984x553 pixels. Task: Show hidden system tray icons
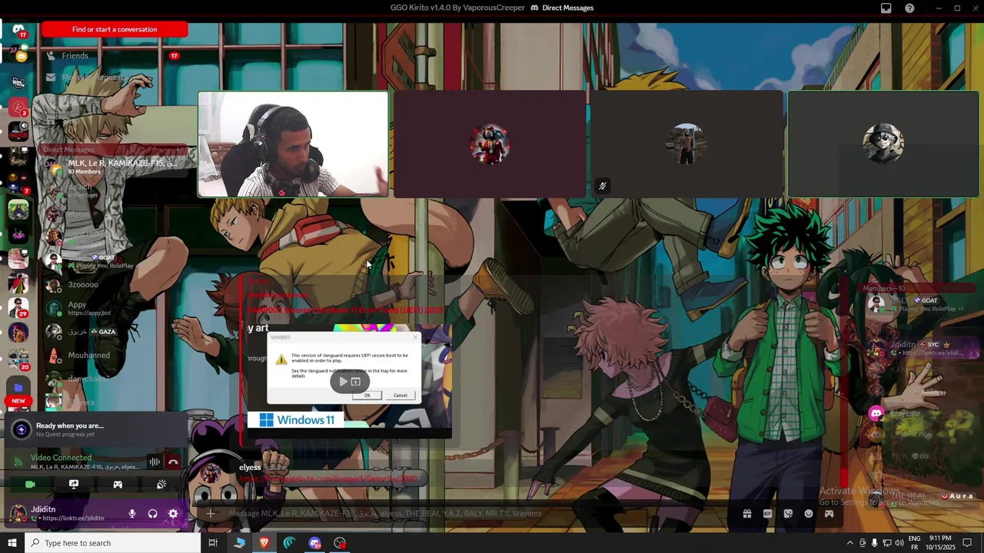(849, 543)
